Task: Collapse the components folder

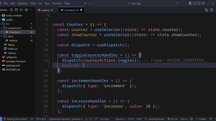Action: tap(14, 28)
